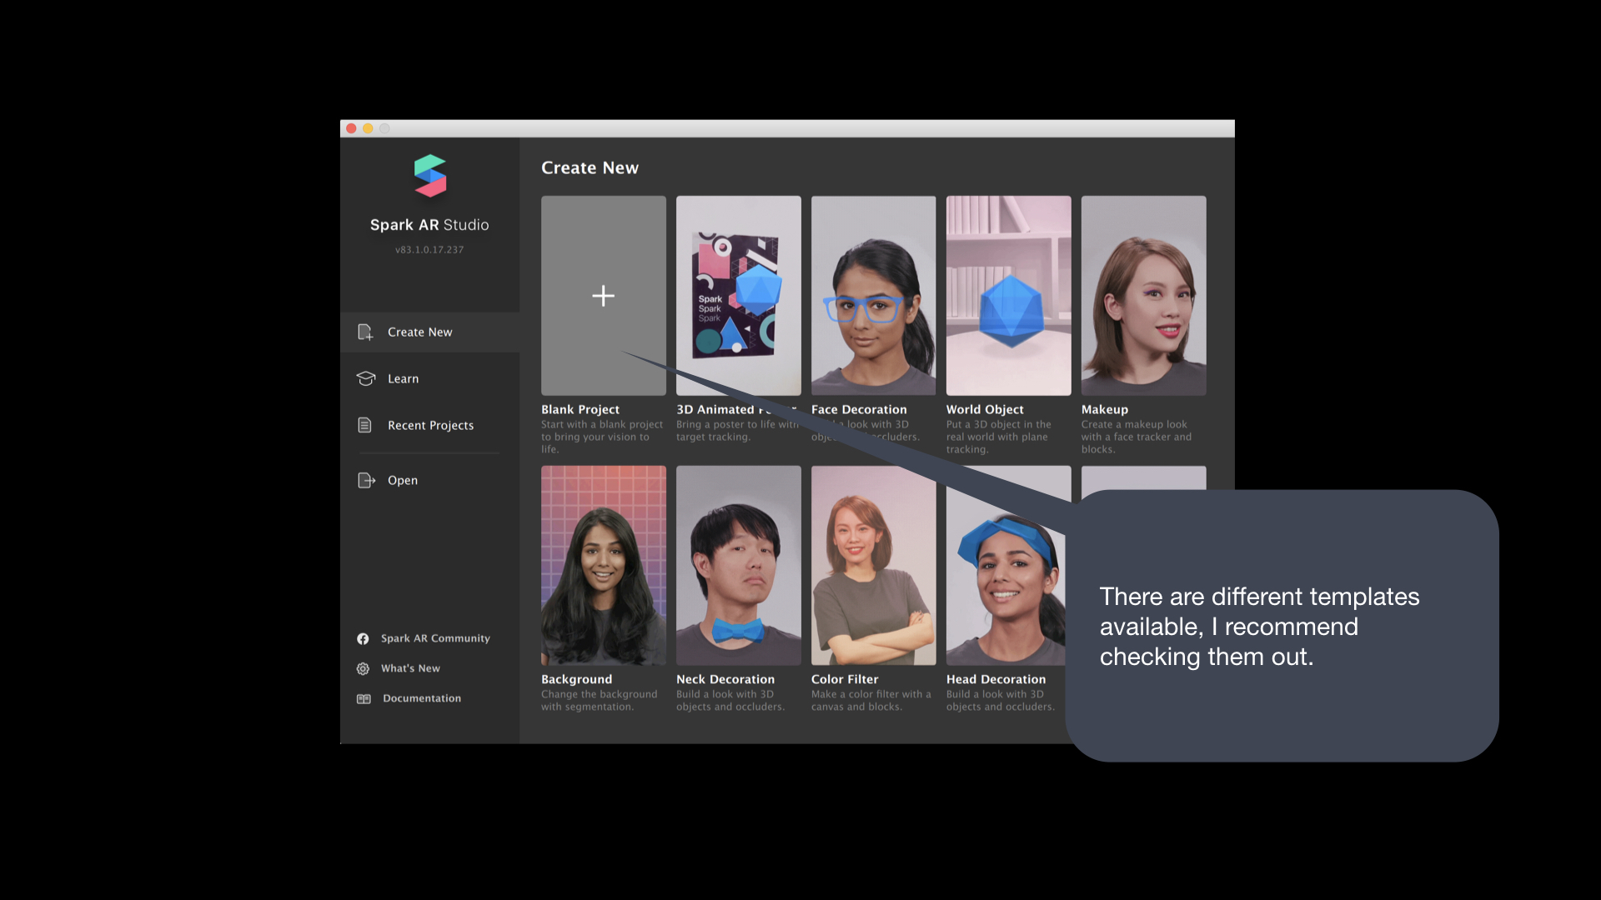Click 'Put a 3D object' description
Image resolution: width=1601 pixels, height=900 pixels.
tap(999, 437)
